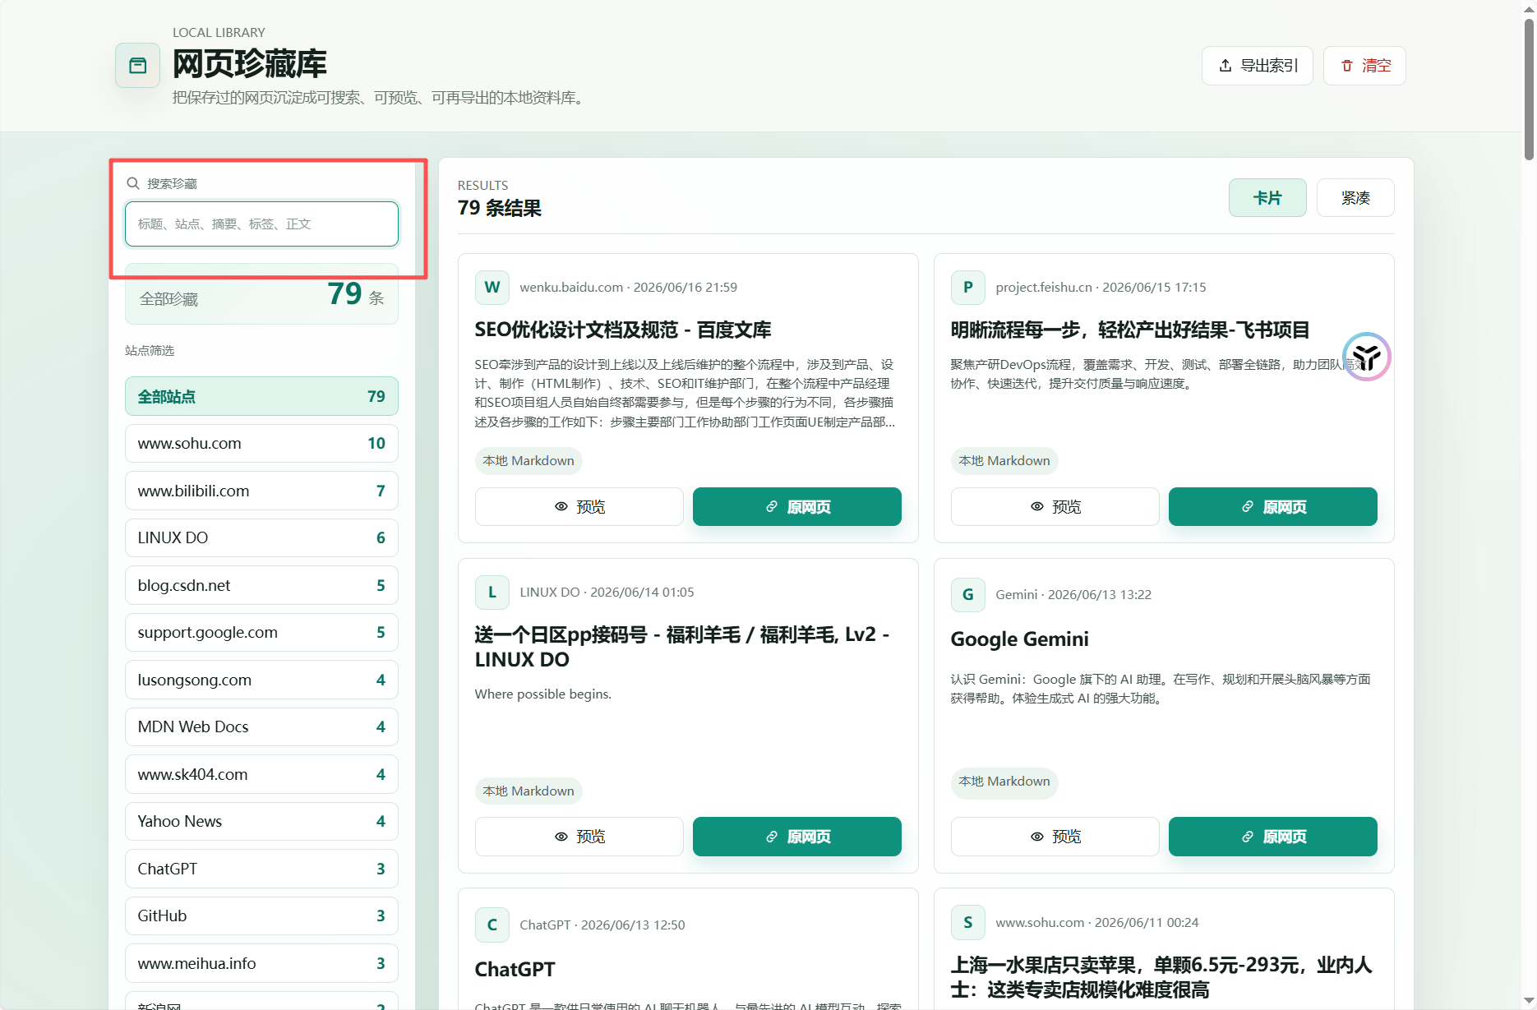Filter by ChatGPT in the site list
This screenshot has height=1010, width=1537.
click(x=261, y=869)
